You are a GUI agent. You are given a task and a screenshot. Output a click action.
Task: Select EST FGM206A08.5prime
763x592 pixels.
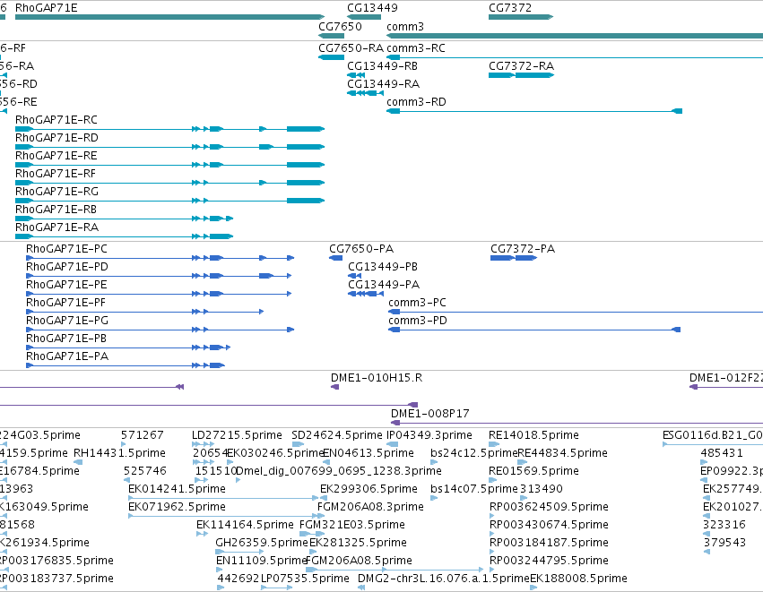tap(395, 570)
